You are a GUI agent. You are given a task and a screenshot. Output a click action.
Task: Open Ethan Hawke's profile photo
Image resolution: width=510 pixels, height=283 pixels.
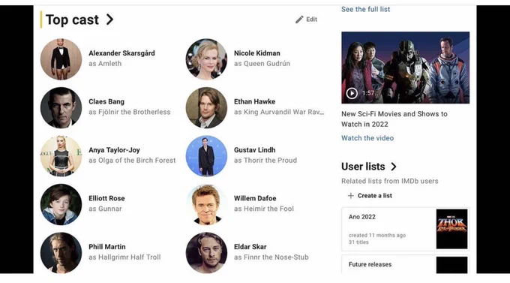coord(206,107)
